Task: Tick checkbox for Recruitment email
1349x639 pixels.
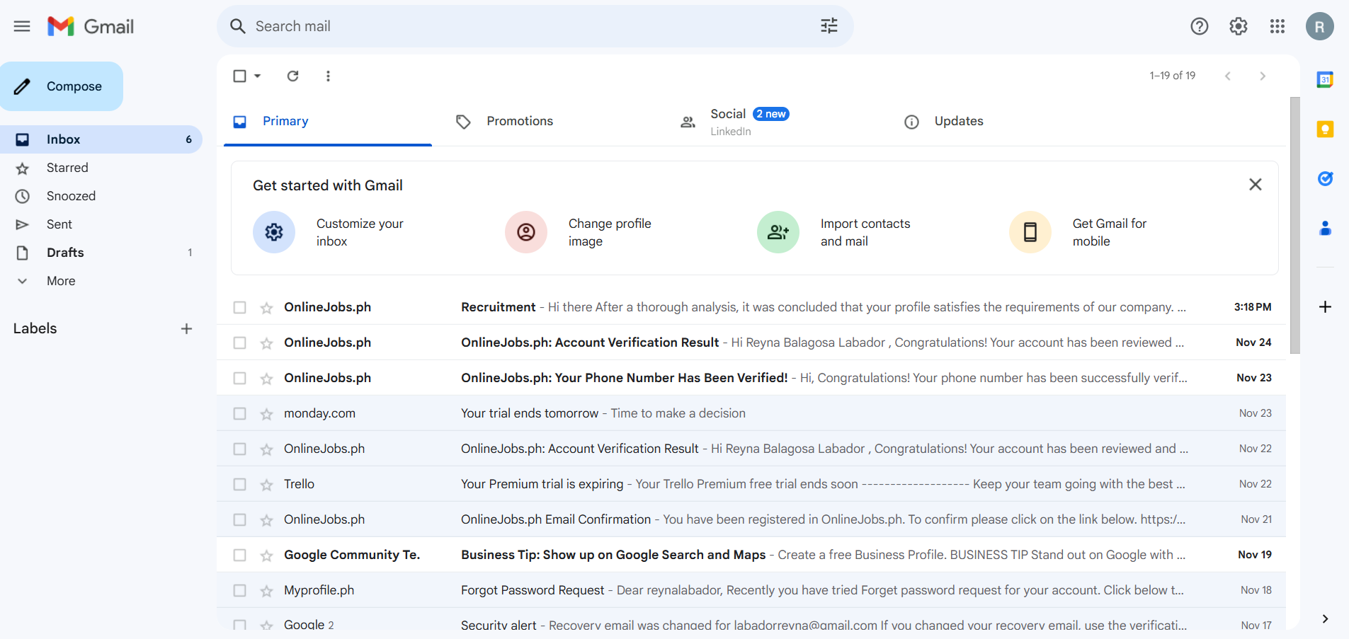Action: tap(240, 308)
